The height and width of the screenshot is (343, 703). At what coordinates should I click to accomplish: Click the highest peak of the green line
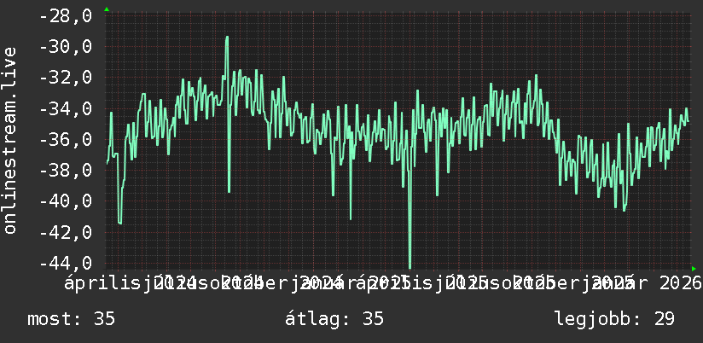tap(227, 38)
